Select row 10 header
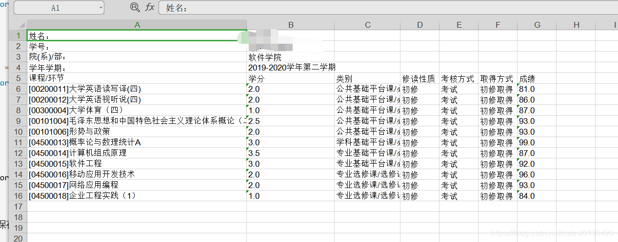 [x=19, y=132]
